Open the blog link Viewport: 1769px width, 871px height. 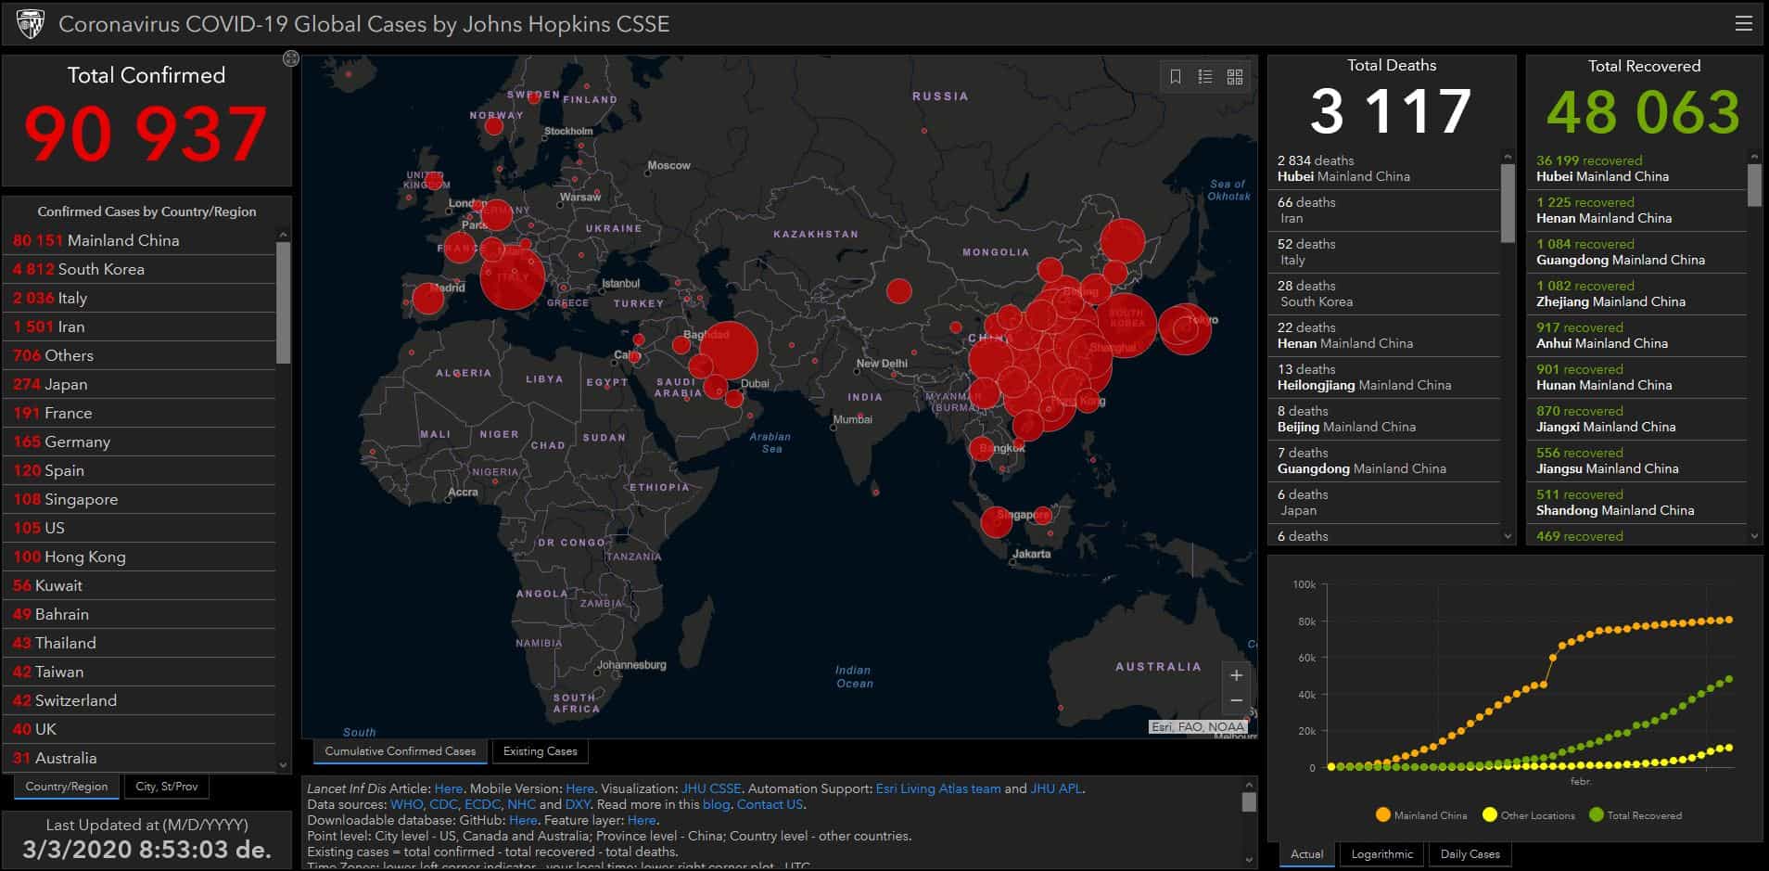(x=716, y=804)
